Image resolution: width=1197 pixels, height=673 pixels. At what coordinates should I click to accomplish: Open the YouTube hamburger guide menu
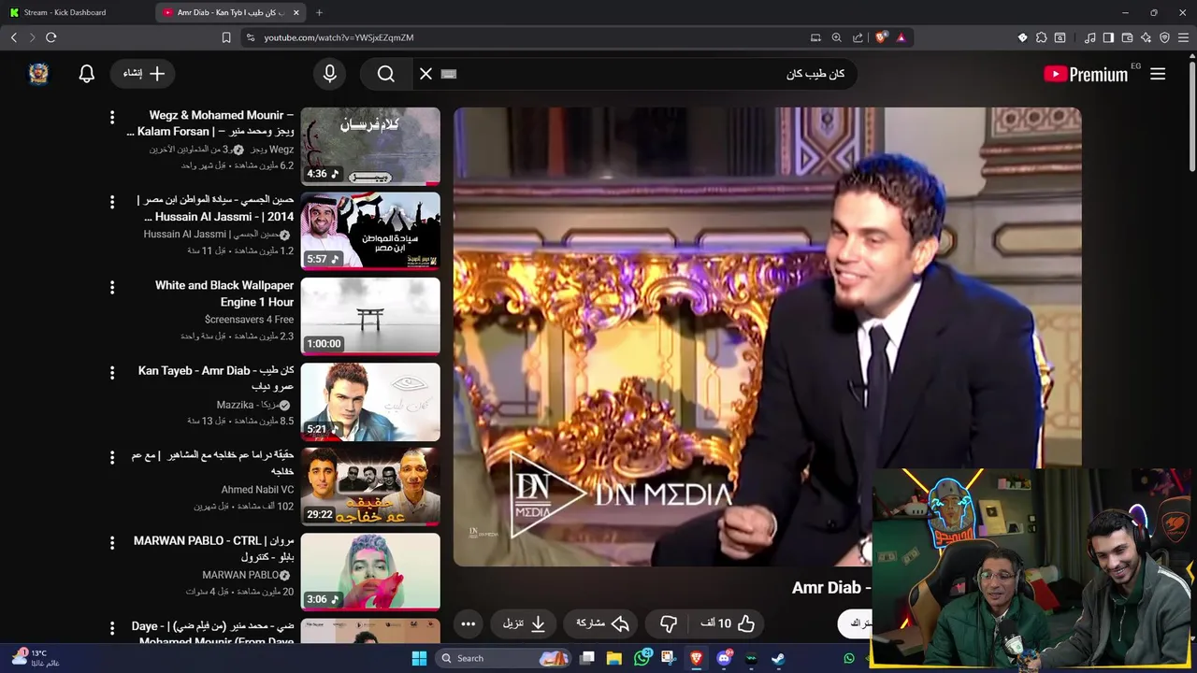point(1158,74)
